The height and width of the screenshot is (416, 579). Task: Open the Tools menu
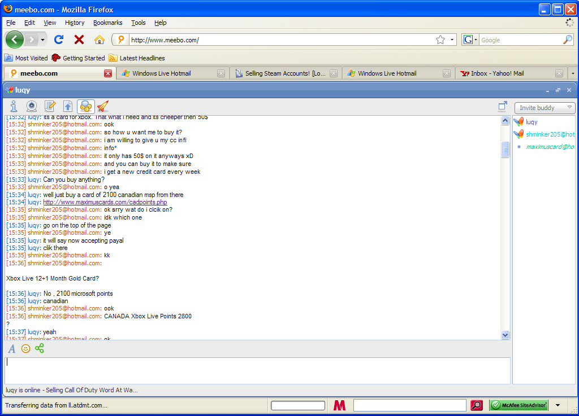tap(139, 23)
